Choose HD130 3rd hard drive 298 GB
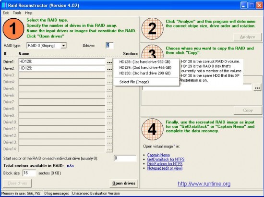Viewport: 264px width, 197px height. 145,73
